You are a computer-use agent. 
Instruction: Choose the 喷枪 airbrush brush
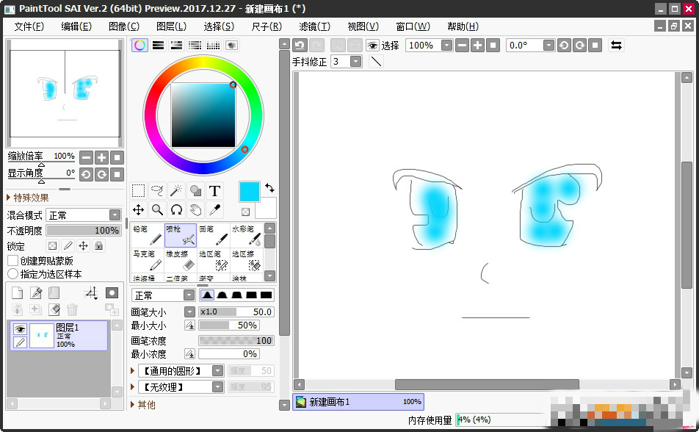(x=181, y=235)
